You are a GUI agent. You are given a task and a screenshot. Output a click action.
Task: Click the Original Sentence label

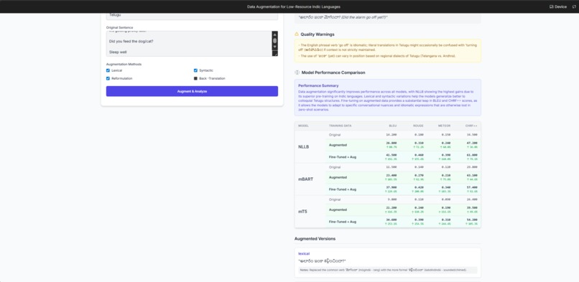click(120, 28)
